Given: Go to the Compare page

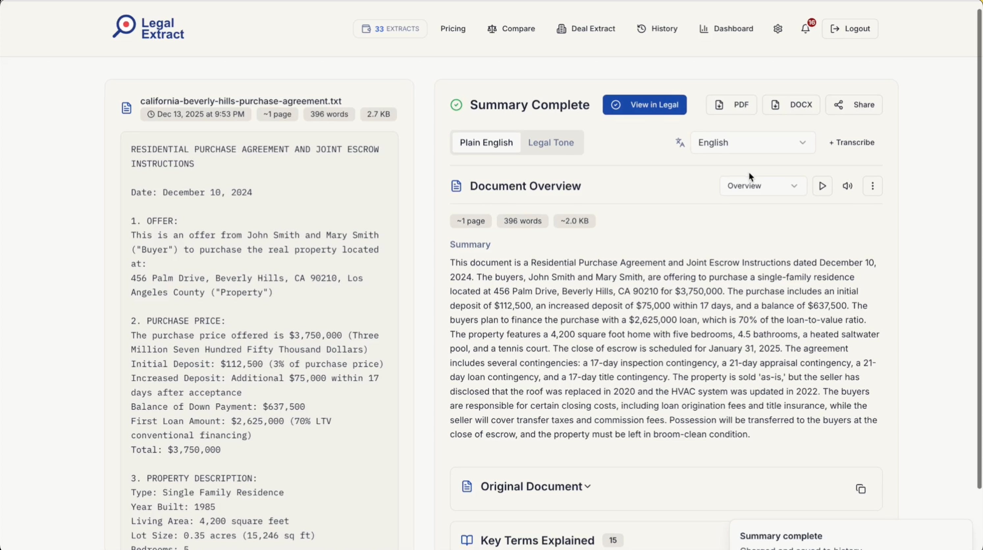Looking at the screenshot, I should 511,29.
